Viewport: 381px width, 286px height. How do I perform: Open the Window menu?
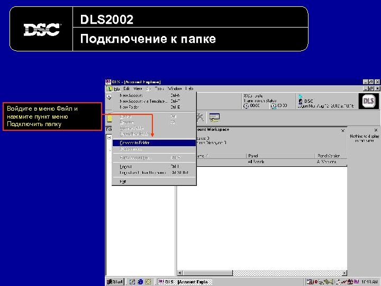pos(175,89)
